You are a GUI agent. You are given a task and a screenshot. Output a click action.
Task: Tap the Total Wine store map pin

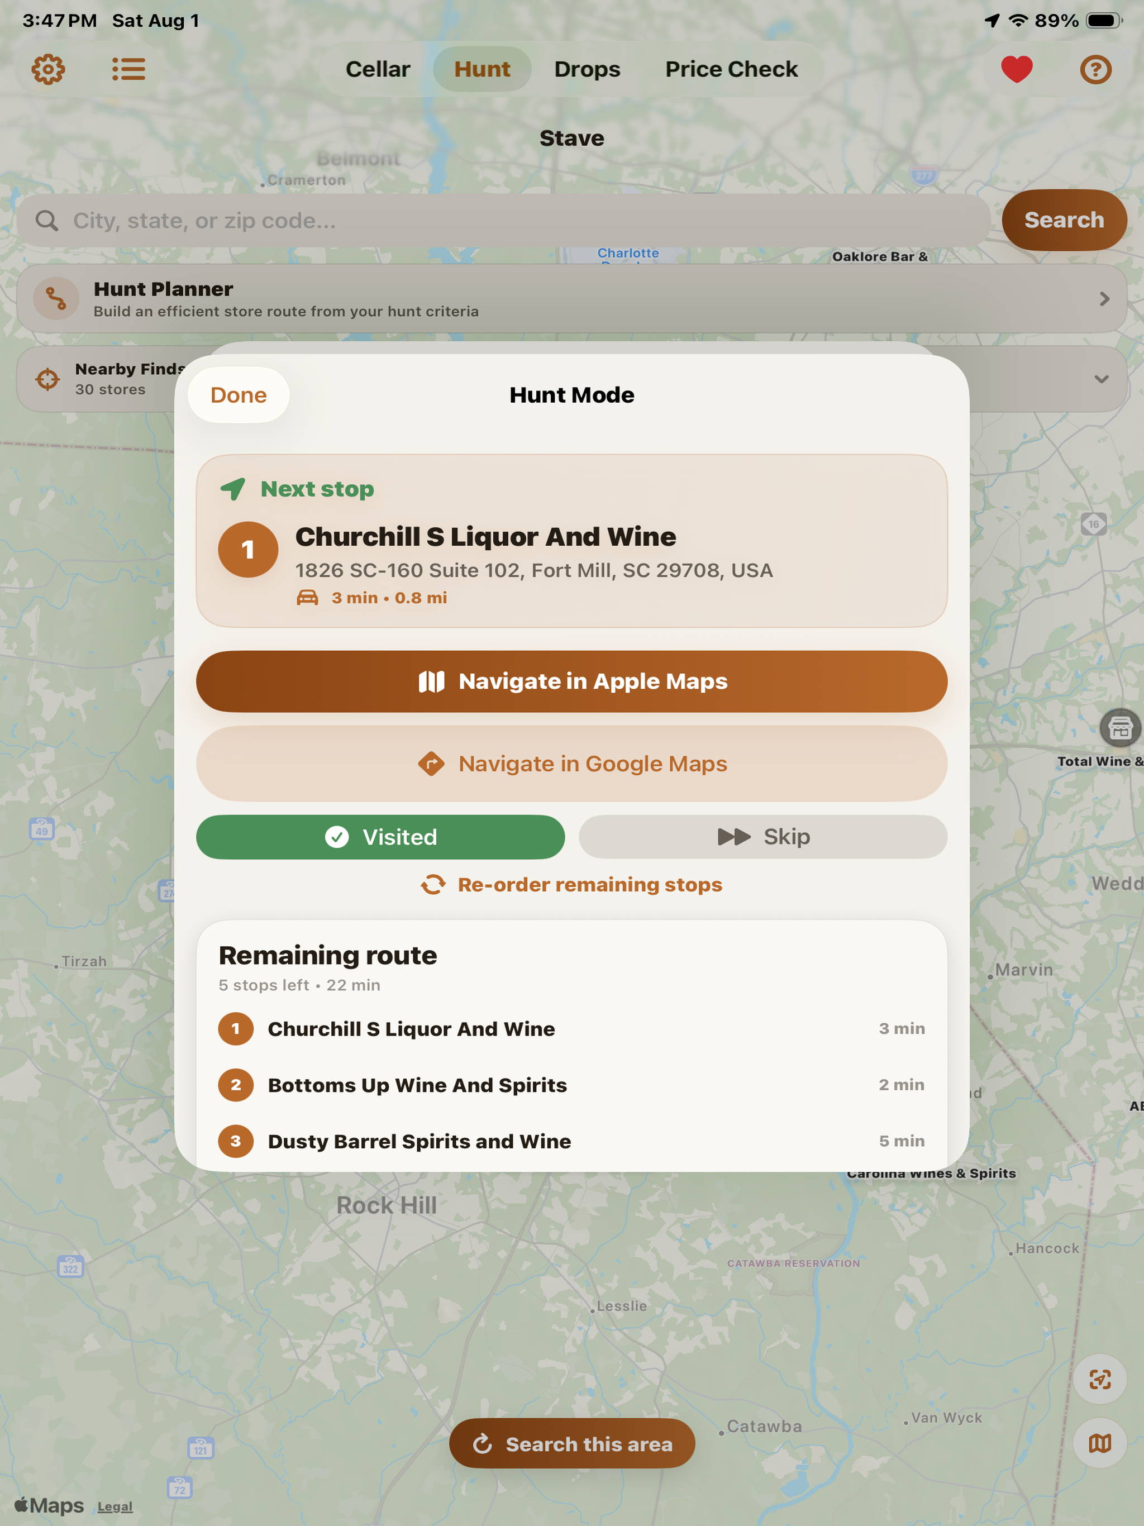(x=1120, y=727)
